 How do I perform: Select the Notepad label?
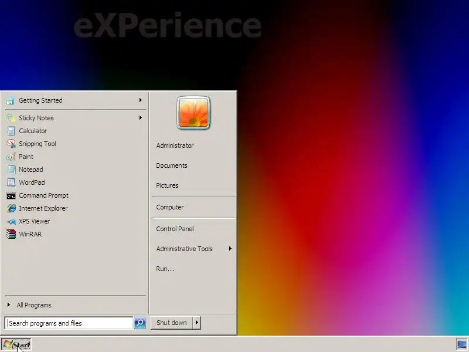31,170
